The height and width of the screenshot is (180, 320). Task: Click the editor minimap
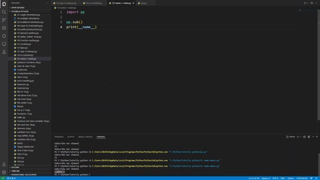click(308, 10)
